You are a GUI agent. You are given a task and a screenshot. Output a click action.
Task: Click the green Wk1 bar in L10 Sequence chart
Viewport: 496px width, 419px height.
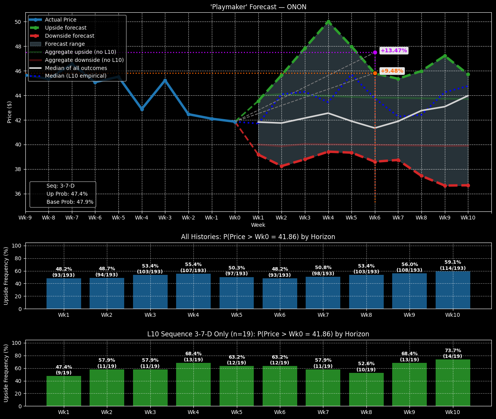pos(64,391)
